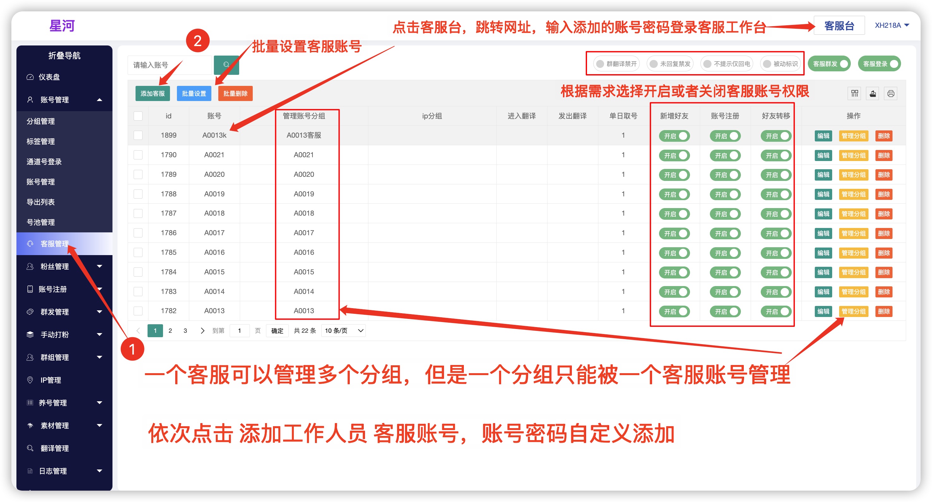Click the 请输入账号 search input field
The height and width of the screenshot is (502, 932).
pos(169,65)
